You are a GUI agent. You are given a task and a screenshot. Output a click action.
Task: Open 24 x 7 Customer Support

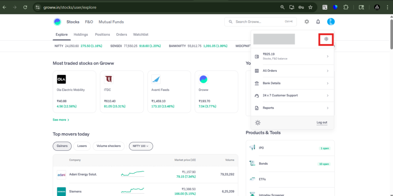pos(292,95)
